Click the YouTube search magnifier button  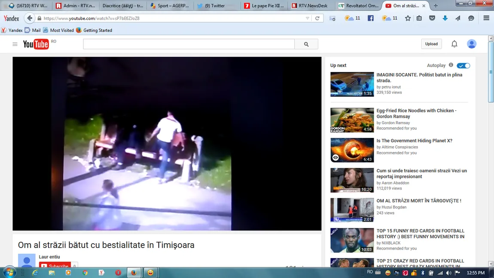click(306, 44)
